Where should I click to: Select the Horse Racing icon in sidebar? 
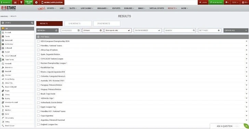(x=3, y=79)
